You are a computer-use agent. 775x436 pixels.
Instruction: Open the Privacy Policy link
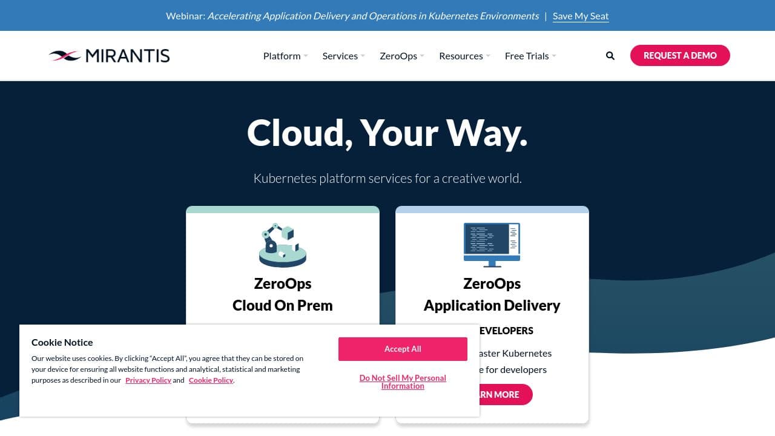148,380
